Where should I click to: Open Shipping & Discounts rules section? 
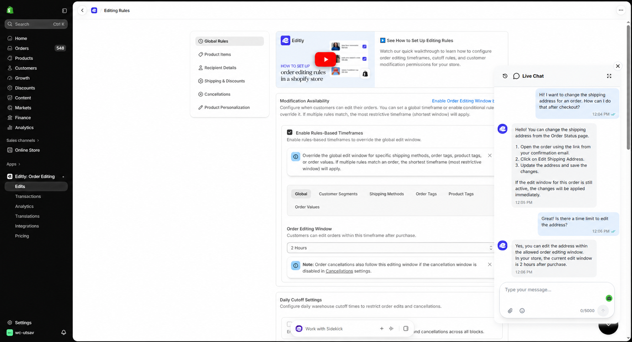click(229, 81)
